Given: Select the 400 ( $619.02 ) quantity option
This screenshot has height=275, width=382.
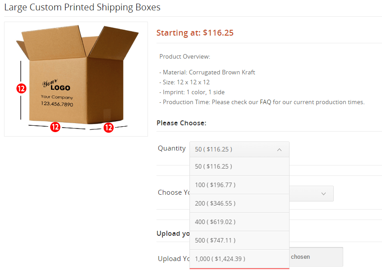Looking at the screenshot, I should (x=239, y=222).
